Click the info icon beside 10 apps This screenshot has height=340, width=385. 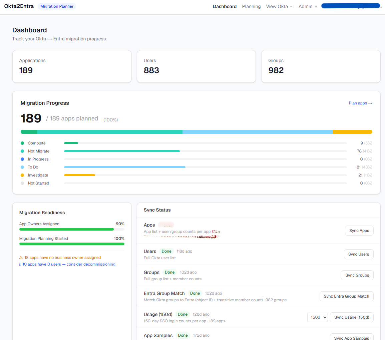click(20, 264)
